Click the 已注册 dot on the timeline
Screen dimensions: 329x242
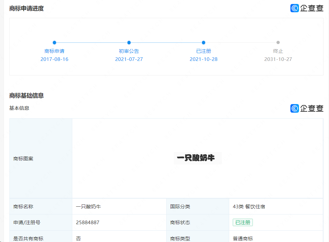coord(204,42)
